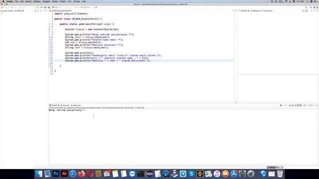
Task: Open Opera browser in the dock
Action: click(90, 174)
